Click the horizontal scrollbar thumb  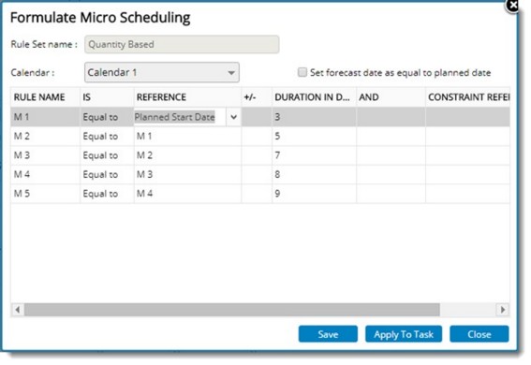[x=232, y=310]
